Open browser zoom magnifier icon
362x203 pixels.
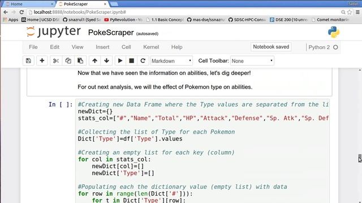343,12
